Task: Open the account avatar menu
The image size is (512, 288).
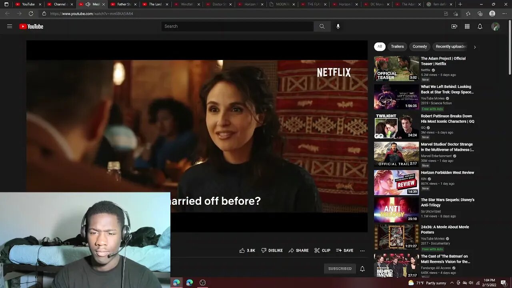Action: (x=496, y=26)
